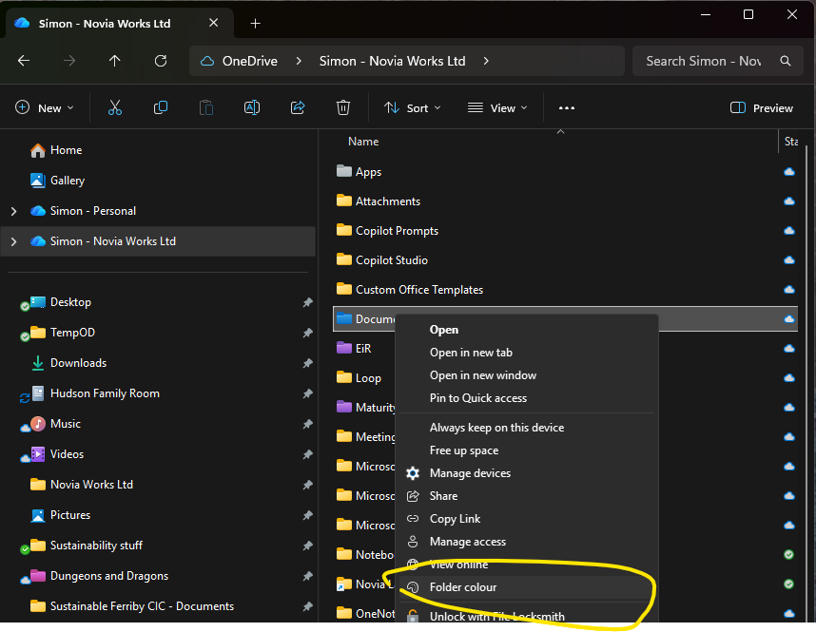Click the Share icon in toolbar
This screenshot has height=632, width=816.
coord(298,108)
